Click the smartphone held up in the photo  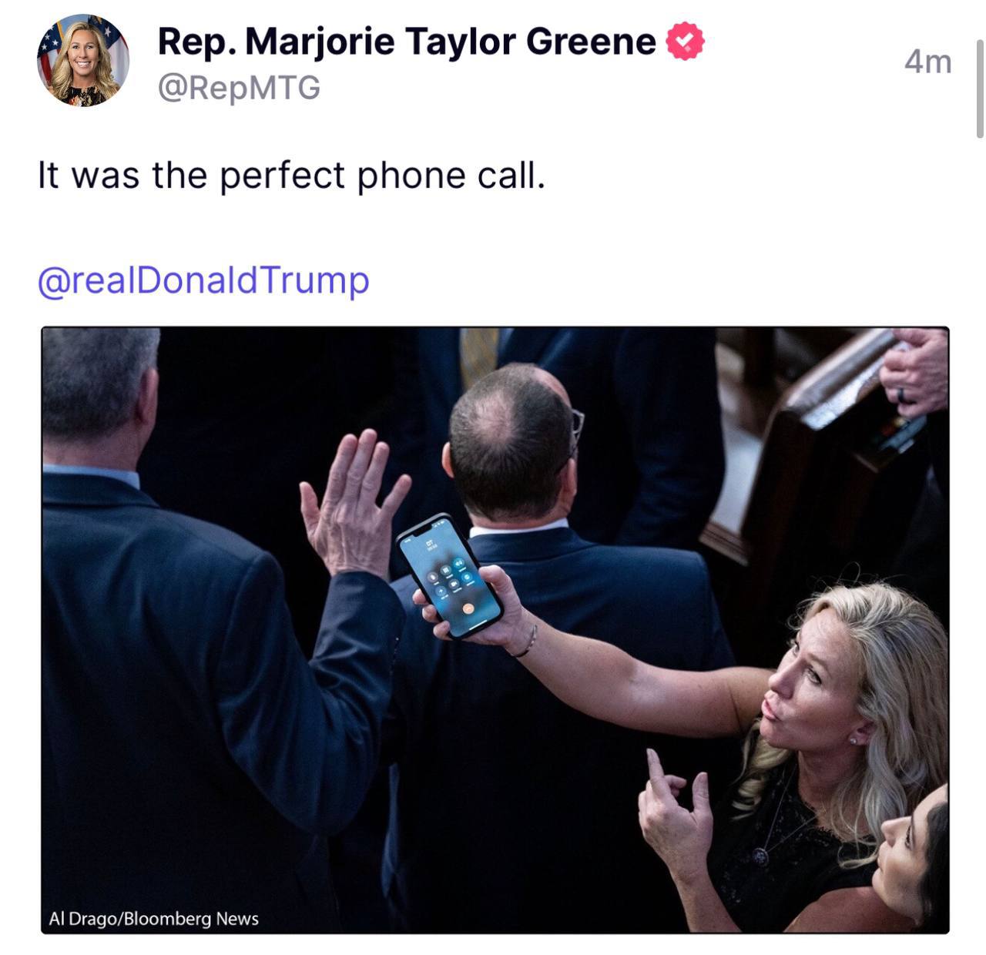(x=449, y=575)
